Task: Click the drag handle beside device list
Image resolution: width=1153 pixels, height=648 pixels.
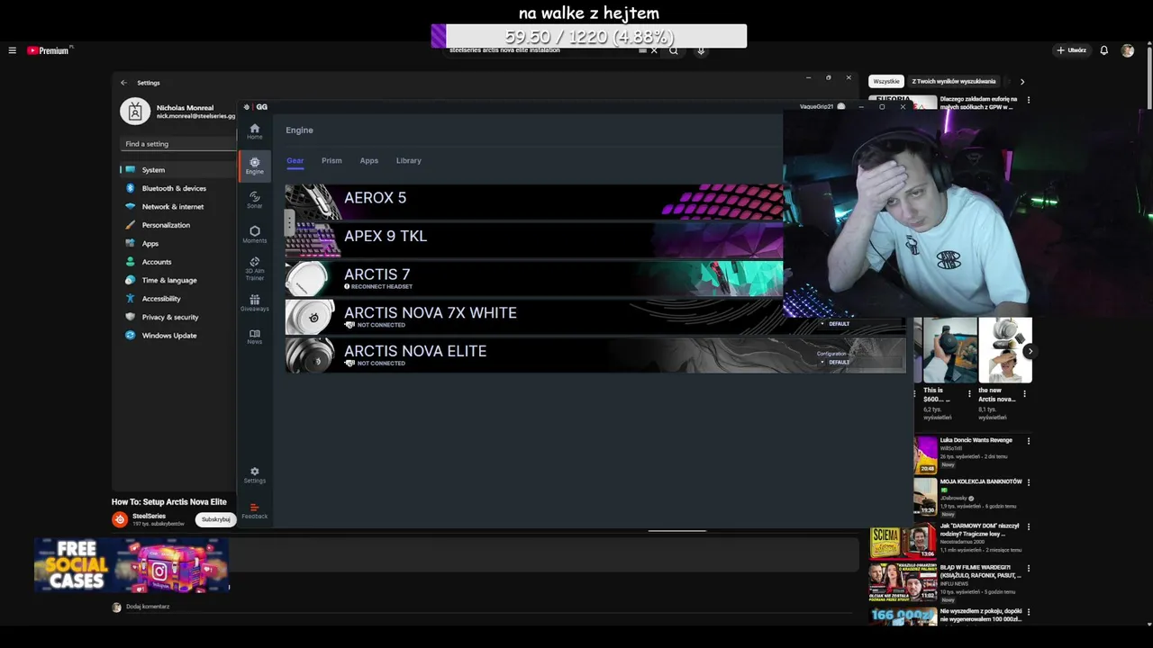Action: tap(289, 221)
